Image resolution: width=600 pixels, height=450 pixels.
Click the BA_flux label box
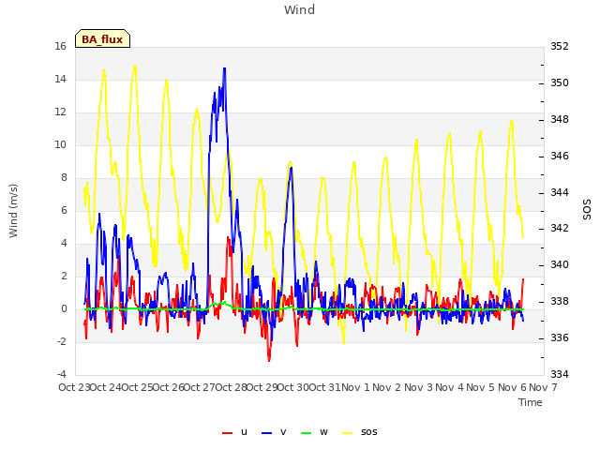coord(102,38)
